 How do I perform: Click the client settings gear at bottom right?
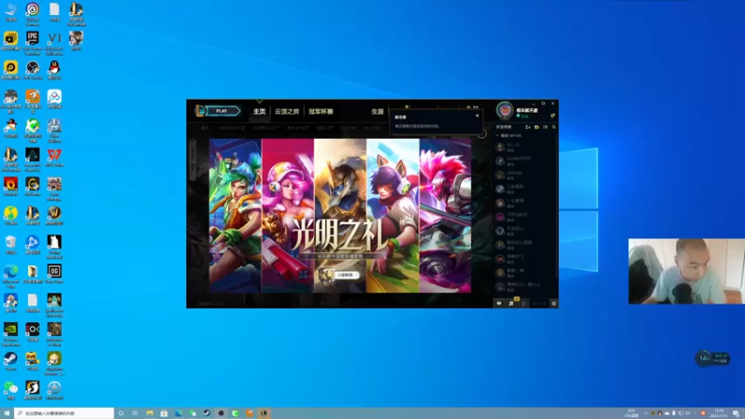tap(553, 304)
